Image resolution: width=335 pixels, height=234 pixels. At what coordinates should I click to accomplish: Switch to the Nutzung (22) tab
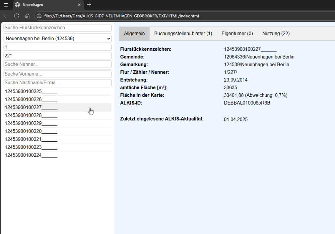pyautogui.click(x=276, y=33)
